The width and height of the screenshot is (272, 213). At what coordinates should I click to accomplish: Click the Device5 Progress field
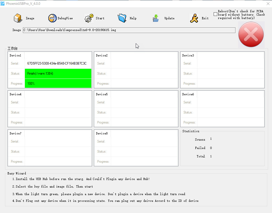point(144,122)
